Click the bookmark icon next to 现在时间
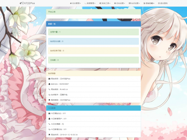Viewport: 187px width, 140px height. click(x=49, y=135)
